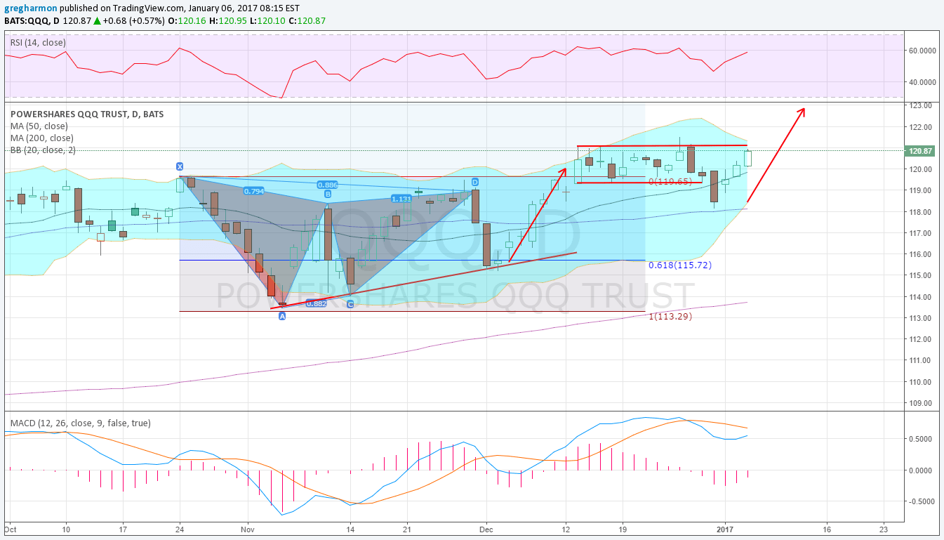Click the 40.0000 RSI axis value
The width and height of the screenshot is (944, 540).
coord(923,82)
